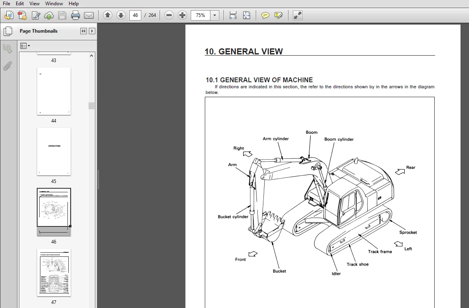469x308 pixels.
Task: Select the page 46 thumbnail
Action: click(x=54, y=212)
